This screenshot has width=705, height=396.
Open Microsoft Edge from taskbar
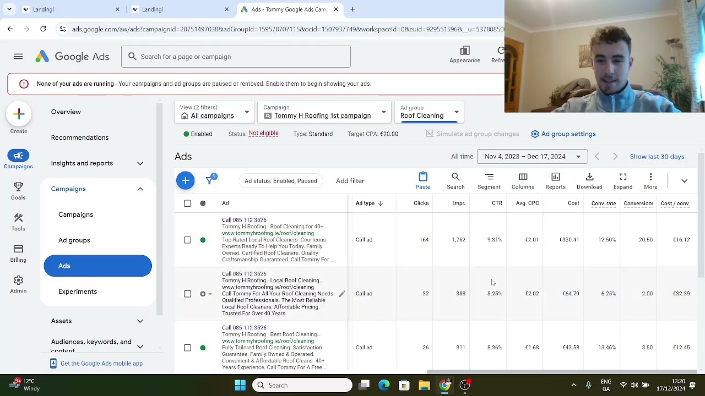[x=384, y=386]
